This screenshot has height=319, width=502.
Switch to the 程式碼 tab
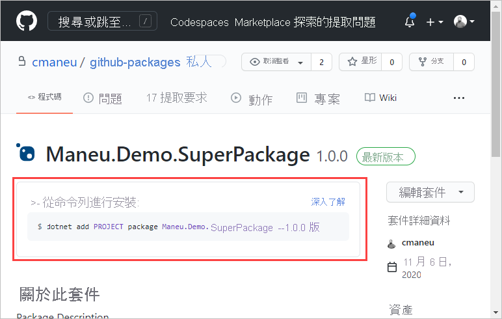pyautogui.click(x=44, y=97)
